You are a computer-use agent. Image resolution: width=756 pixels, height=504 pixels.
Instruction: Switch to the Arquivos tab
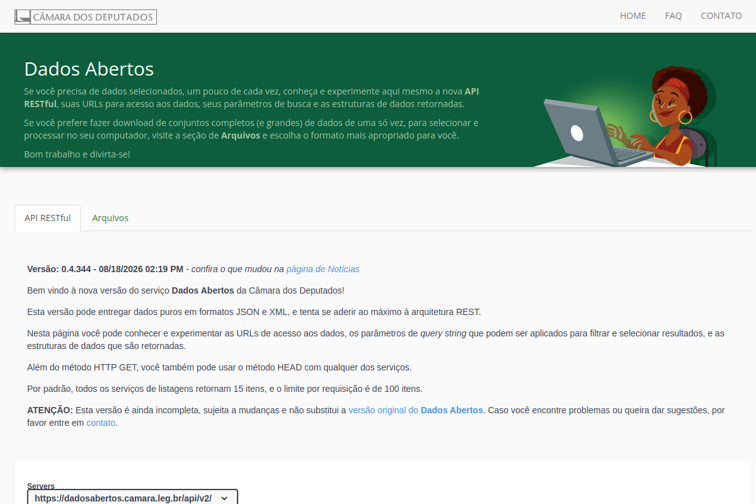pos(110,218)
